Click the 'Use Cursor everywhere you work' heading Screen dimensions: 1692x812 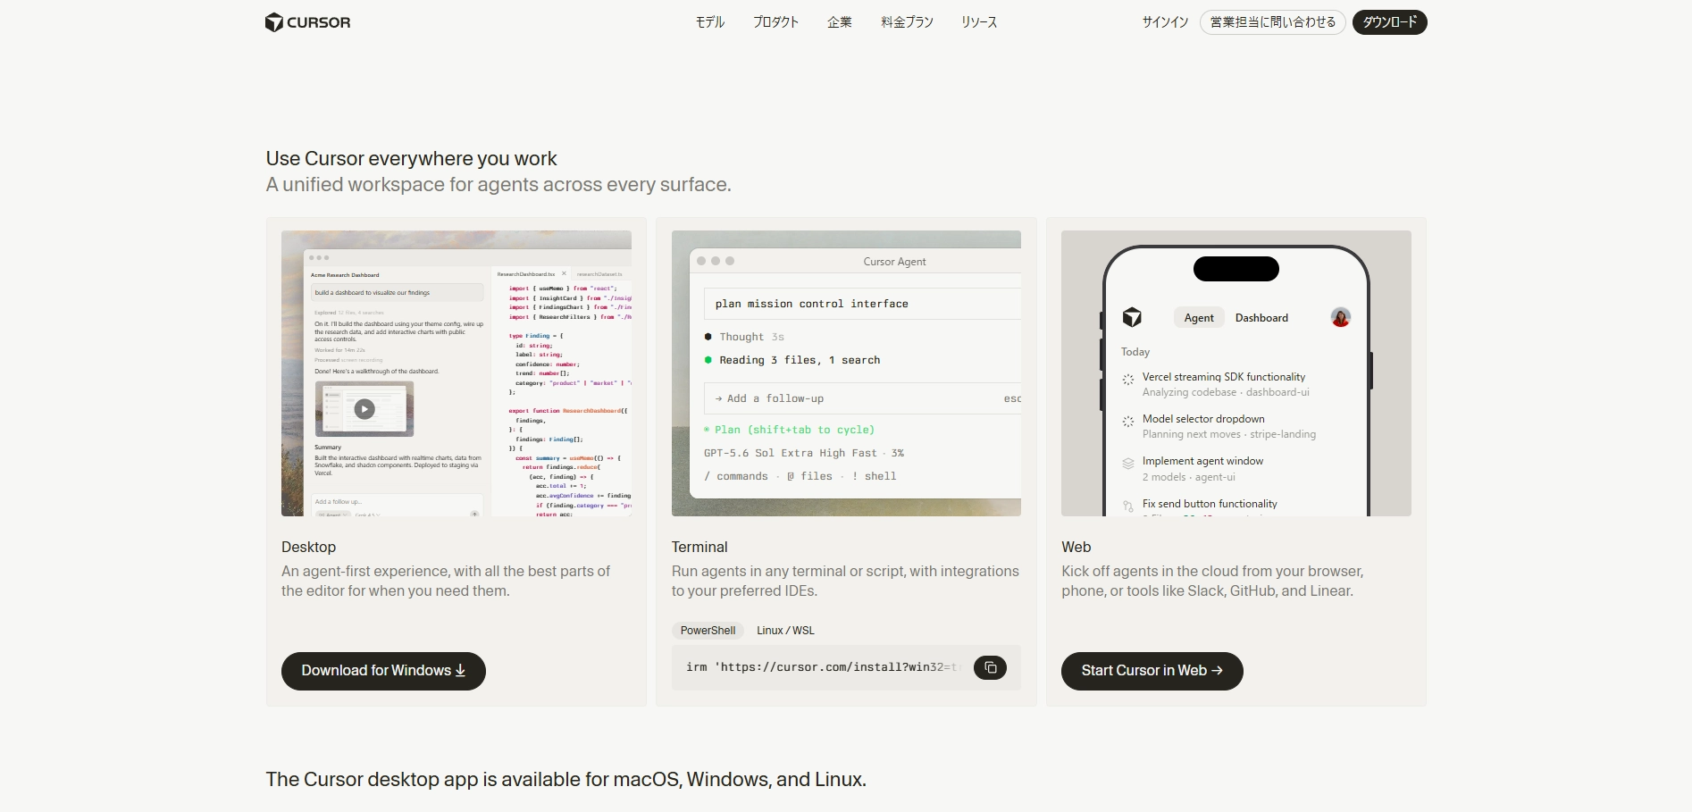(x=411, y=159)
